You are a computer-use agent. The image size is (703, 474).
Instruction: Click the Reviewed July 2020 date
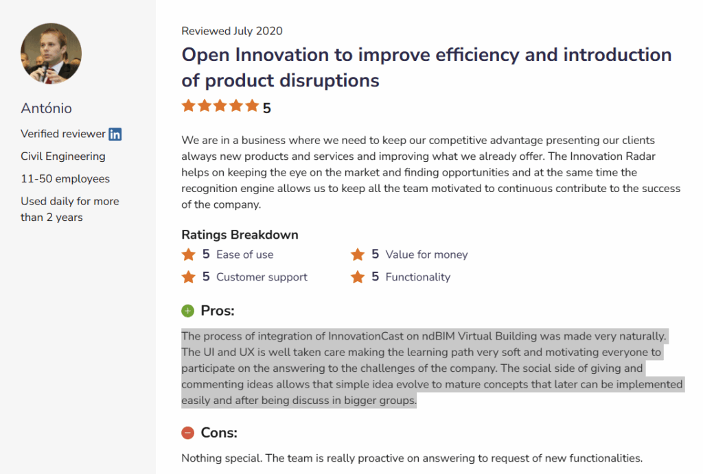pos(232,31)
